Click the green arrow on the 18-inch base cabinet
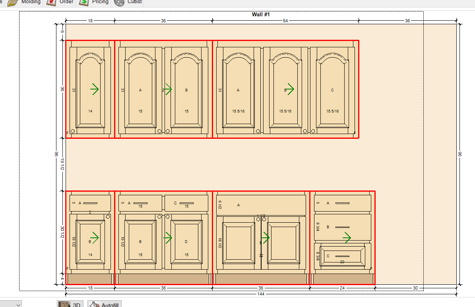Screen dimensions: 475x307 94,238
